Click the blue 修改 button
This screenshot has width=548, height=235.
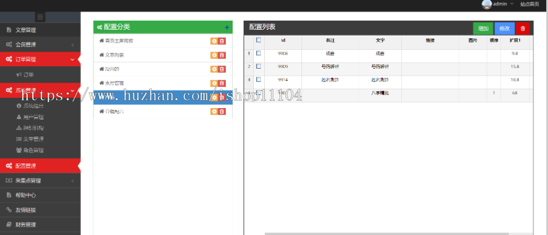505,29
